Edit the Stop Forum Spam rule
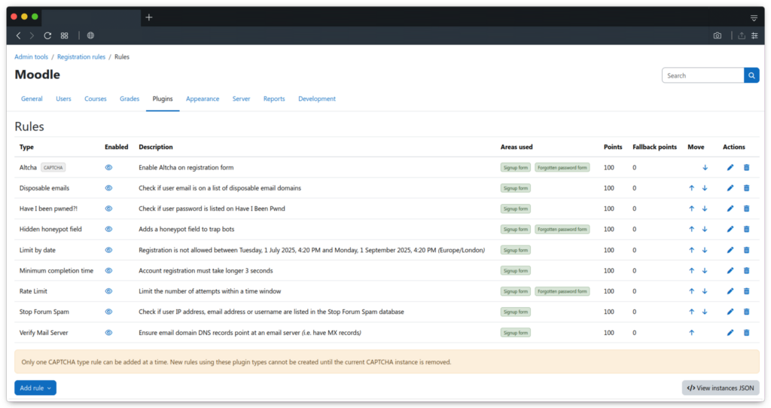 730,312
